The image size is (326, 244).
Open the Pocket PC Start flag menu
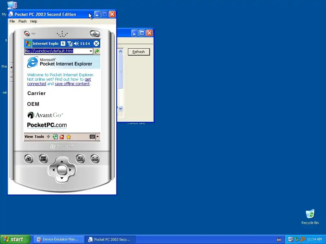click(x=28, y=44)
